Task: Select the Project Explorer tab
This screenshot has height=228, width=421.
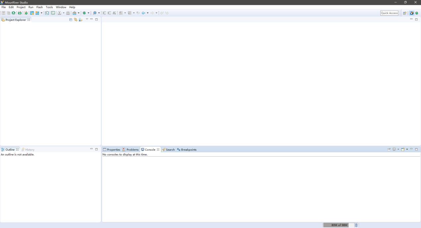Action: pos(16,20)
